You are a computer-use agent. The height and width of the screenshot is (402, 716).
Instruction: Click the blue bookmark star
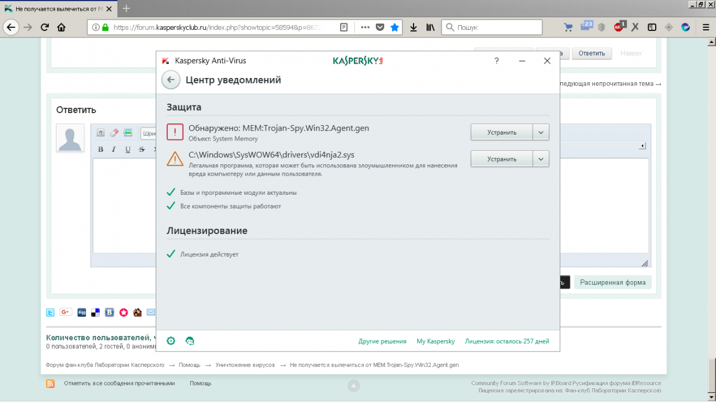pos(394,27)
